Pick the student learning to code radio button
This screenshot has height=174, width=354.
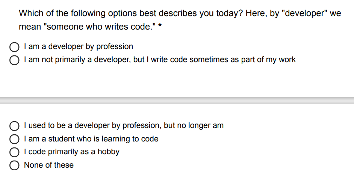click(x=15, y=139)
